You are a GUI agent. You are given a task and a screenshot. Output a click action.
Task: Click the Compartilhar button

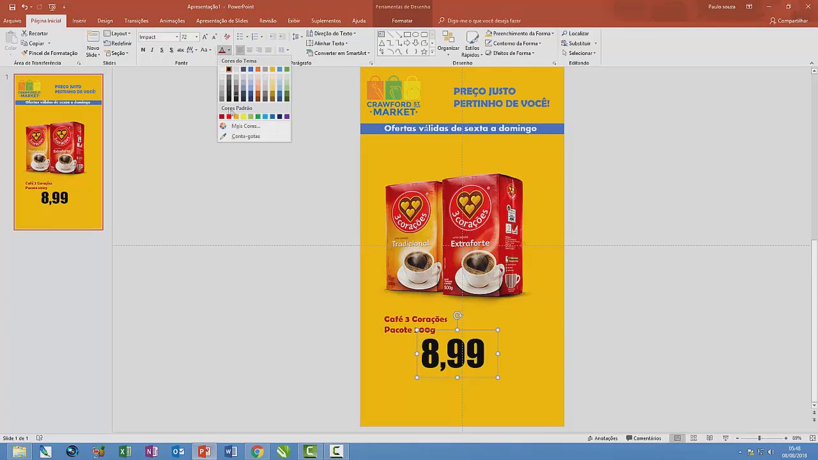point(789,20)
